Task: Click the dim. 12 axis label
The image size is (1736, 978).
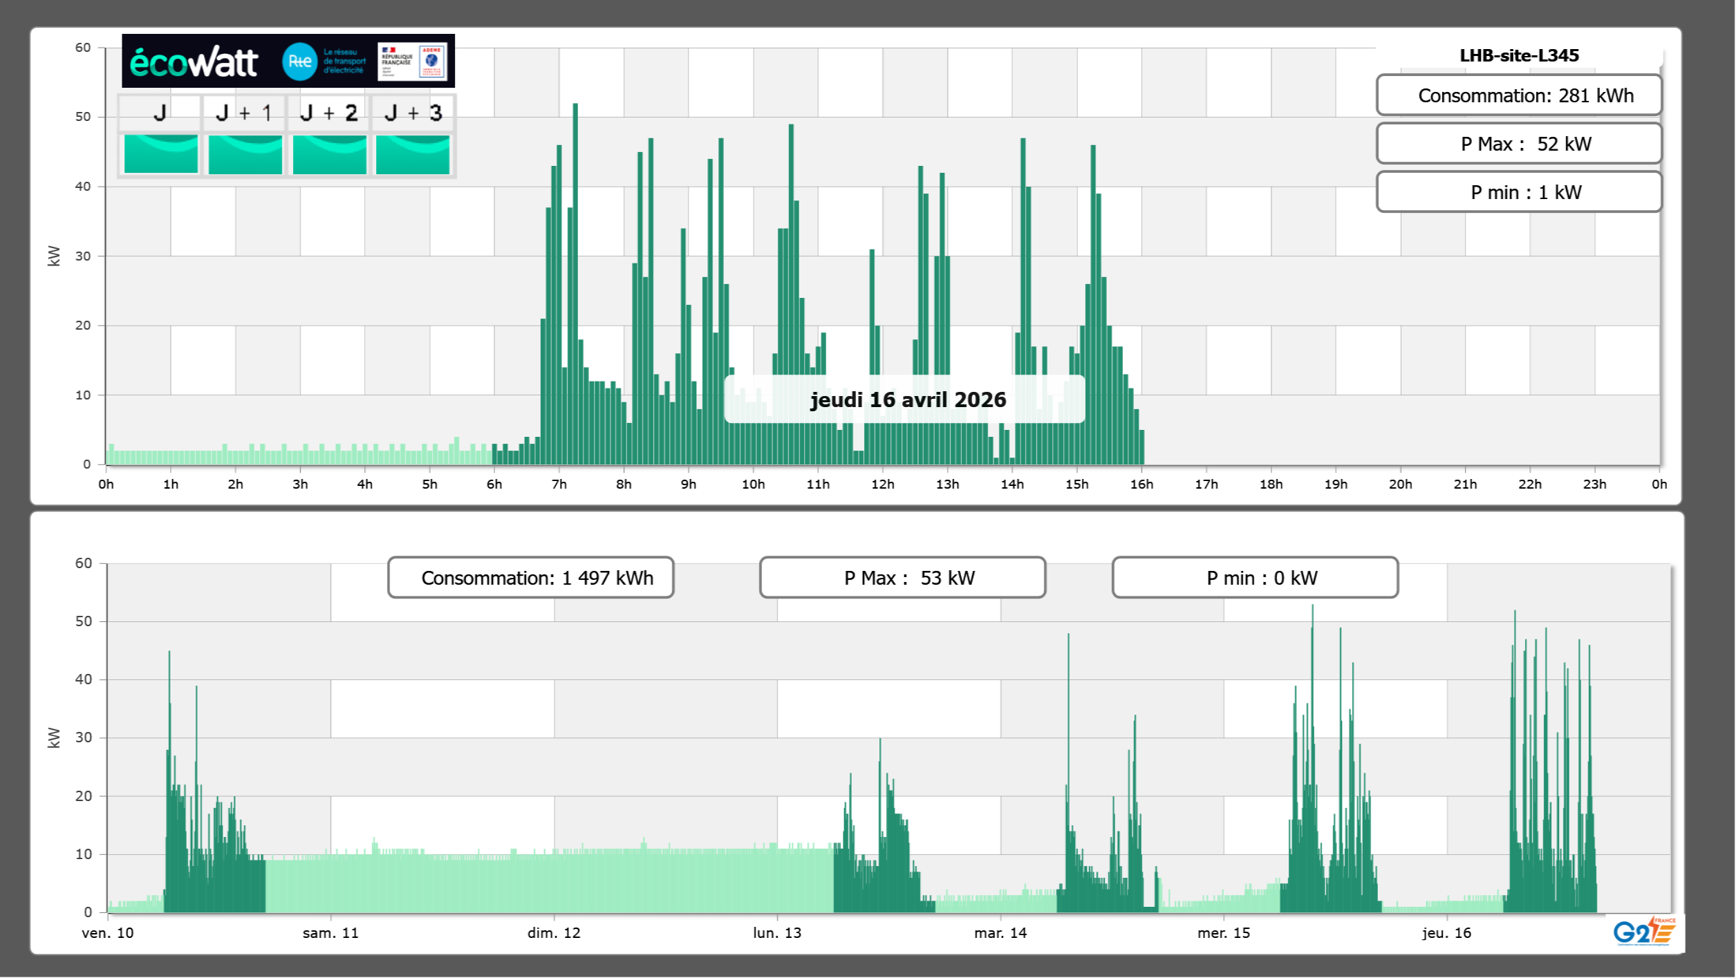Action: [554, 933]
